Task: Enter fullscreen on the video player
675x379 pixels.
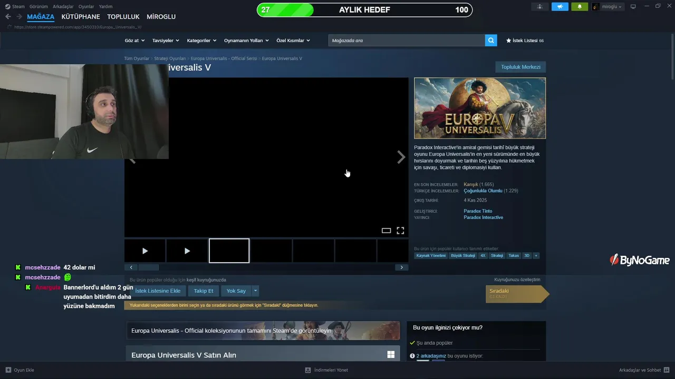Action: click(x=400, y=231)
